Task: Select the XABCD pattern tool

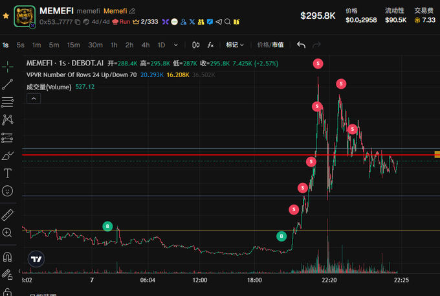Action: point(8,120)
